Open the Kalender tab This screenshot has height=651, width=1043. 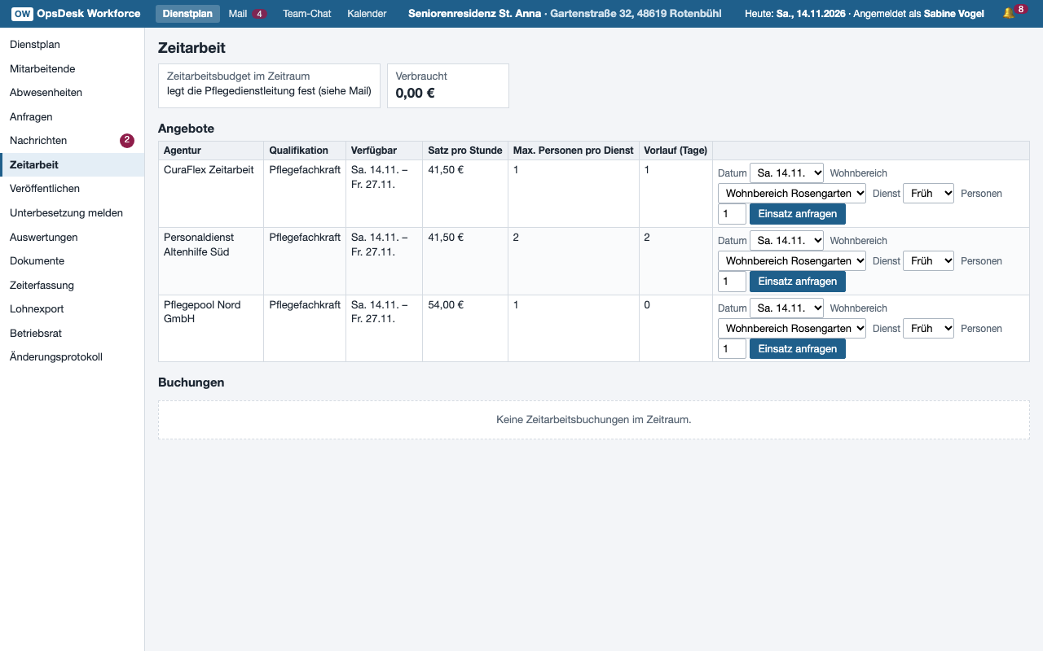(367, 14)
